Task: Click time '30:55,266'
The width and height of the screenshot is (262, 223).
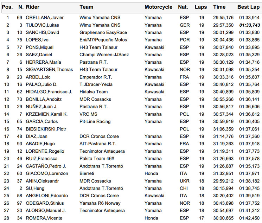Action: click(x=223, y=99)
